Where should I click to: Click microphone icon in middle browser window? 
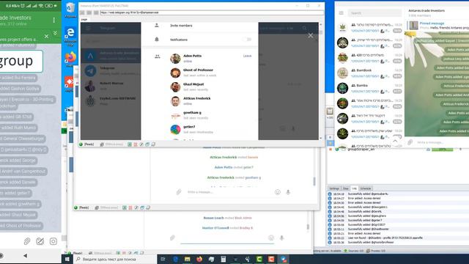pyautogui.click(x=288, y=192)
